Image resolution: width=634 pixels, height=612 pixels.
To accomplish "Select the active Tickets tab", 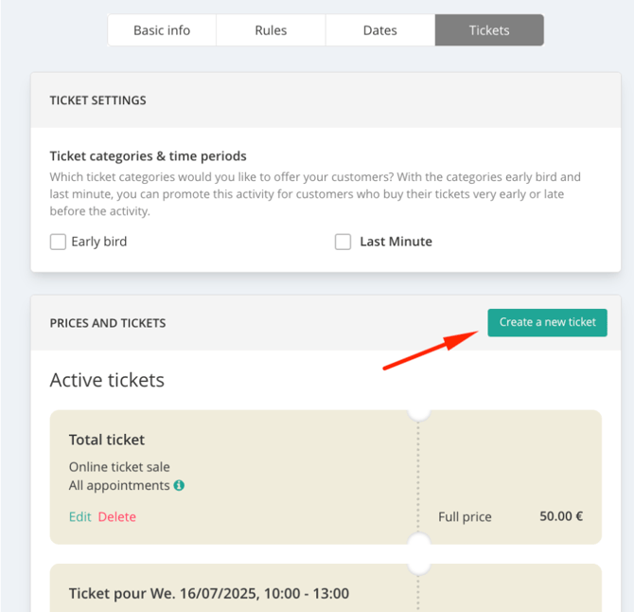I will click(489, 30).
